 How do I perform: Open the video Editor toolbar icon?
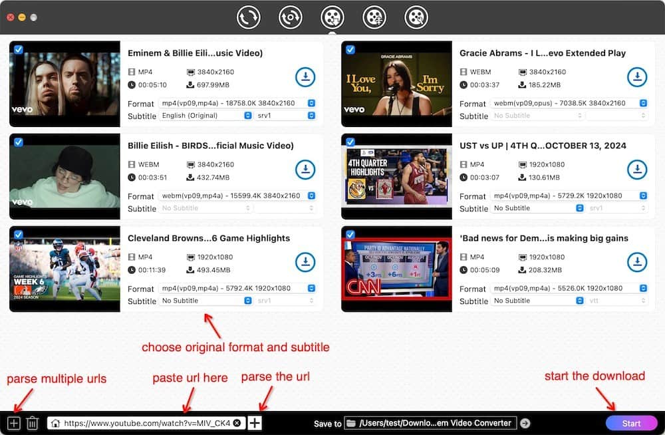coord(374,18)
